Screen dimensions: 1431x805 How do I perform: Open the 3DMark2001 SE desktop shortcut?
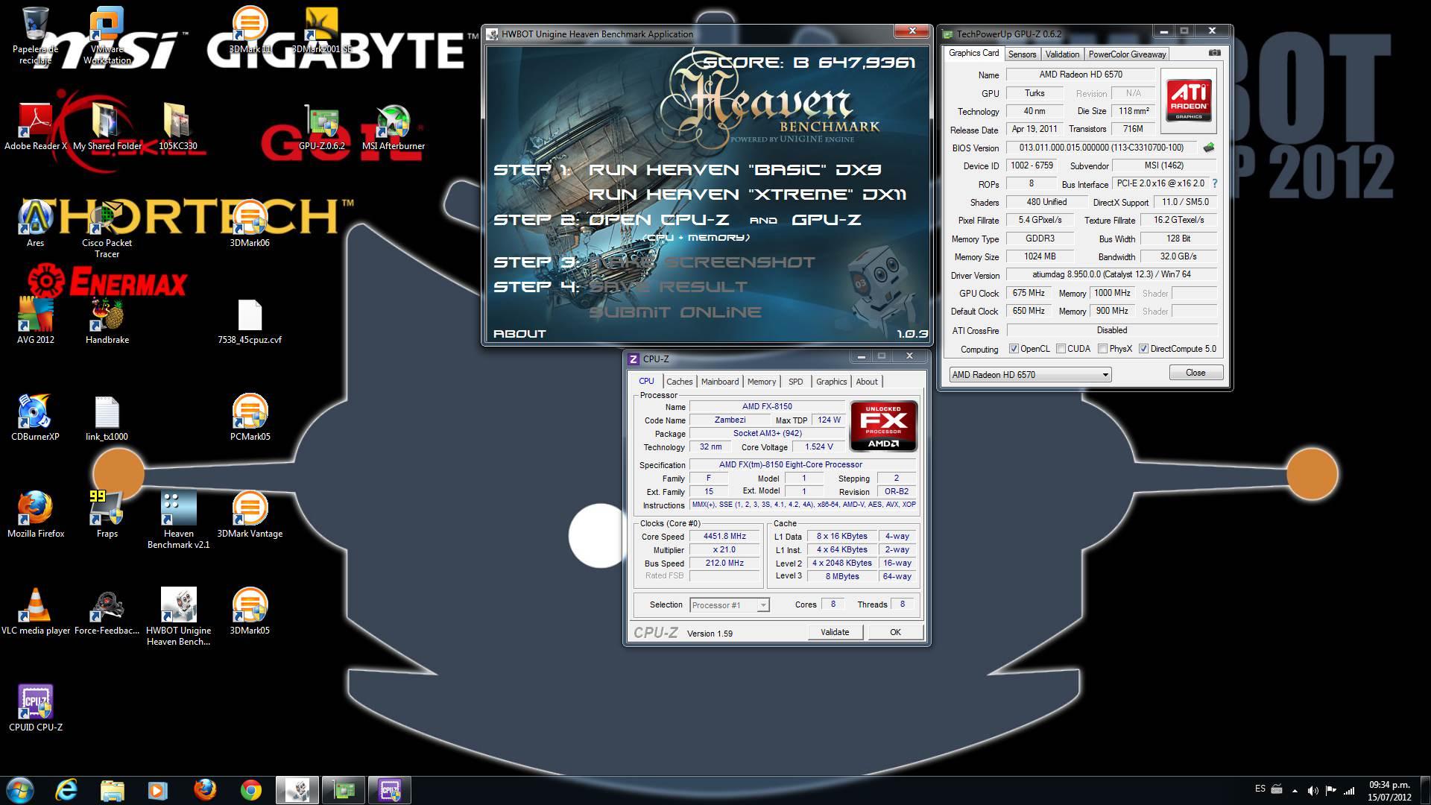pyautogui.click(x=321, y=30)
